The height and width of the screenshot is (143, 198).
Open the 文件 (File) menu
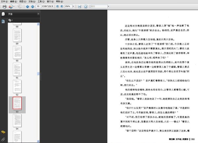pyautogui.click(x=4, y=2)
